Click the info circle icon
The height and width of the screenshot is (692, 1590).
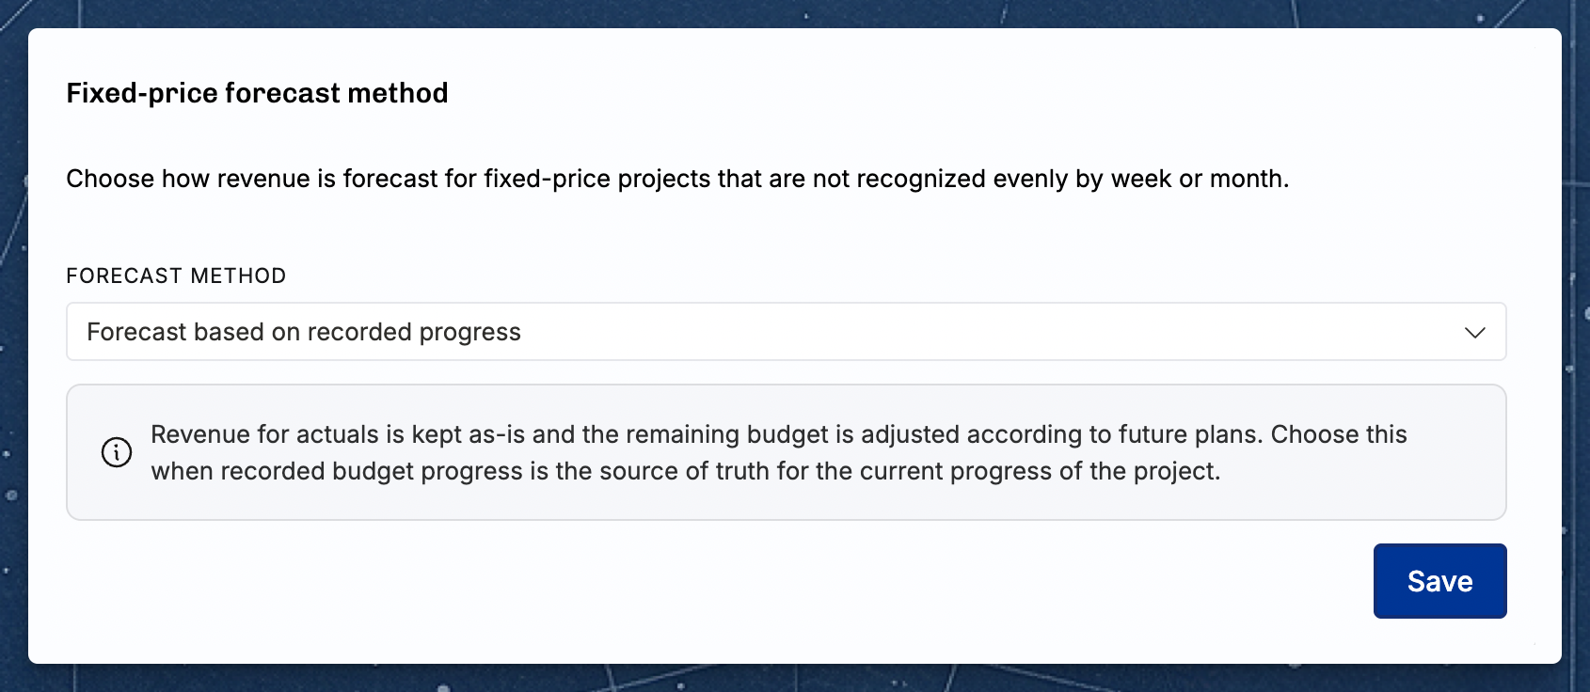pos(117,452)
